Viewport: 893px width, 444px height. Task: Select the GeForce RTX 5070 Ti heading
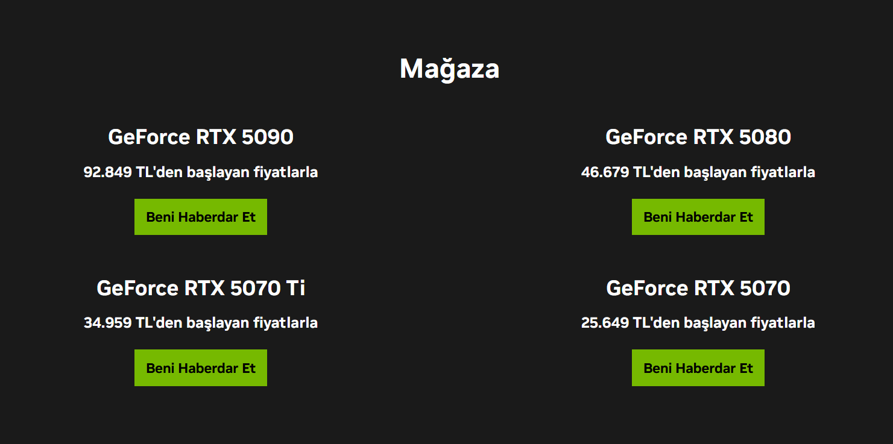(200, 288)
